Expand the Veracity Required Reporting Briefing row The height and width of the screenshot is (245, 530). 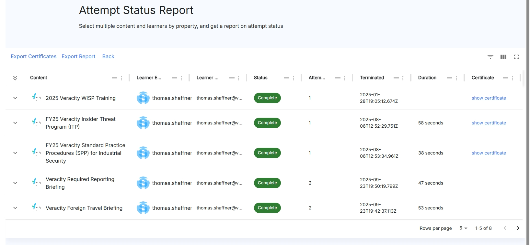[x=15, y=183]
